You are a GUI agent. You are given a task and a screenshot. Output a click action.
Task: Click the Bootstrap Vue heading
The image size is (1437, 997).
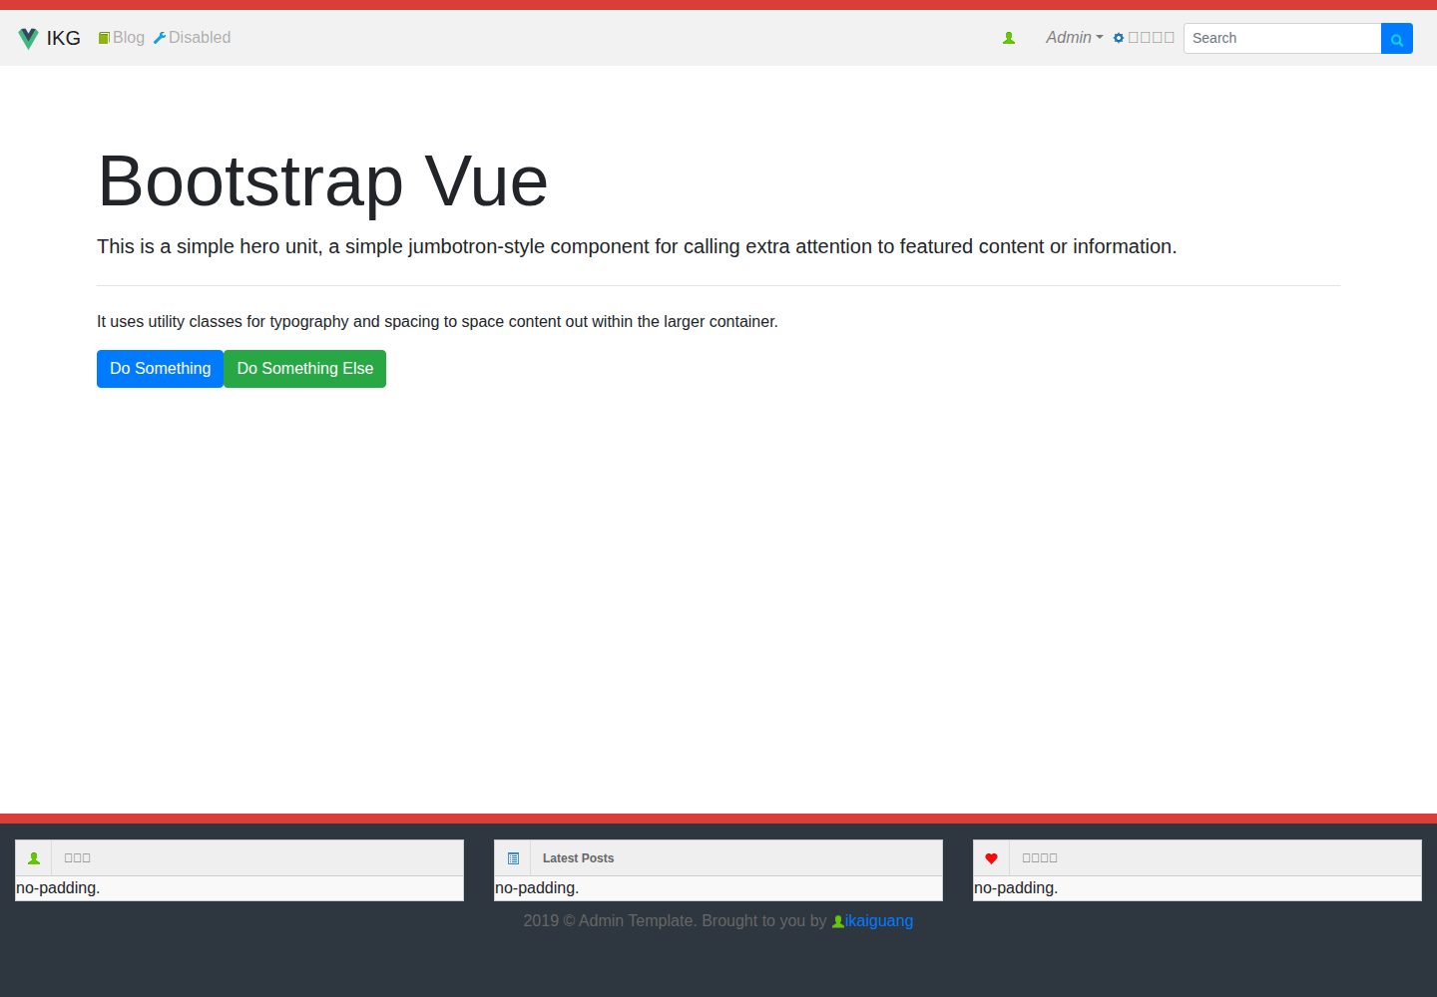[x=322, y=181]
